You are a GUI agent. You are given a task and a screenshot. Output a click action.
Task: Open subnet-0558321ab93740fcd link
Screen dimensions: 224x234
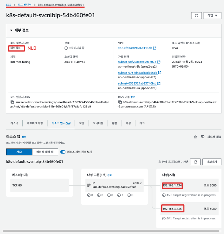tap(137, 83)
